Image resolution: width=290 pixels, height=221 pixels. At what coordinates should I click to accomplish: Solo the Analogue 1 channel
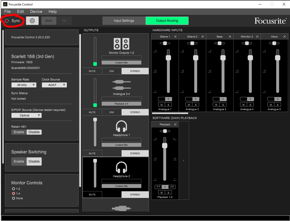[x=168, y=105]
